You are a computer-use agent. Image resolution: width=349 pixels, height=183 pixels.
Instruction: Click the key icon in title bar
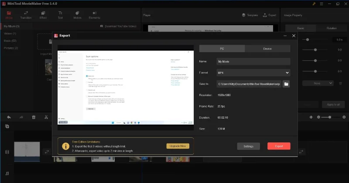coord(314,4)
